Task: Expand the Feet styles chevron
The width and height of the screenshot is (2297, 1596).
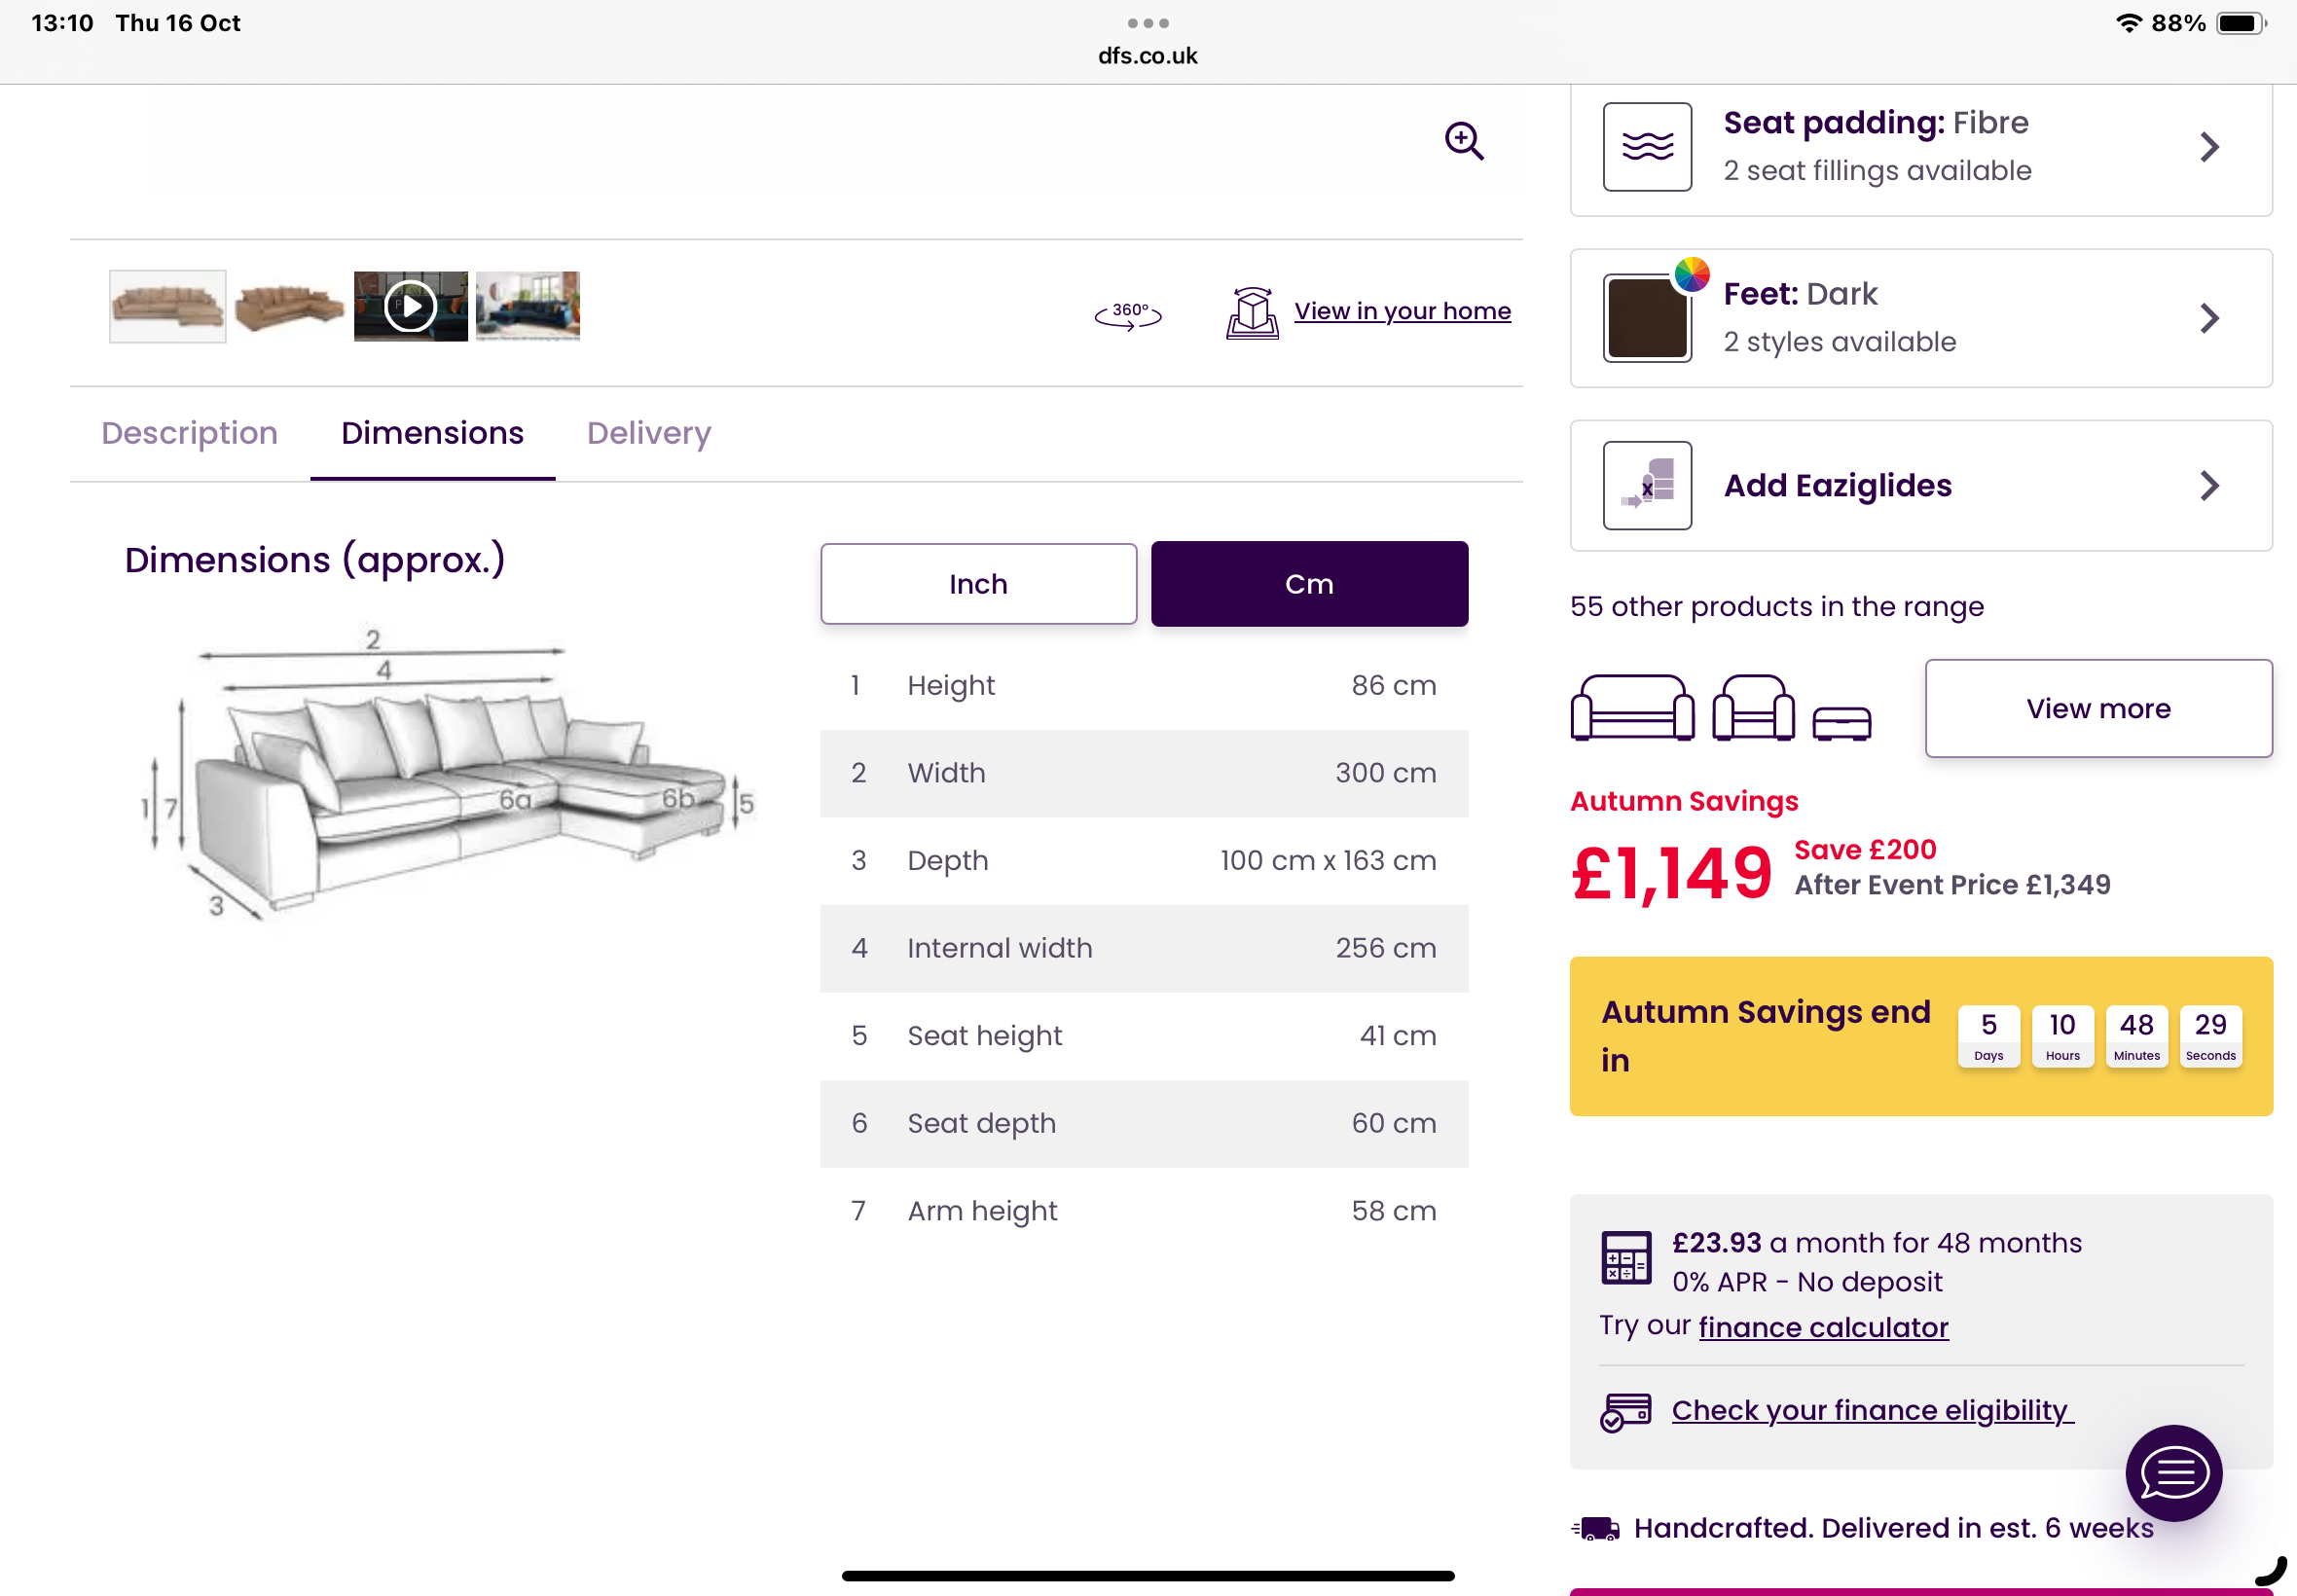Action: coord(2209,319)
